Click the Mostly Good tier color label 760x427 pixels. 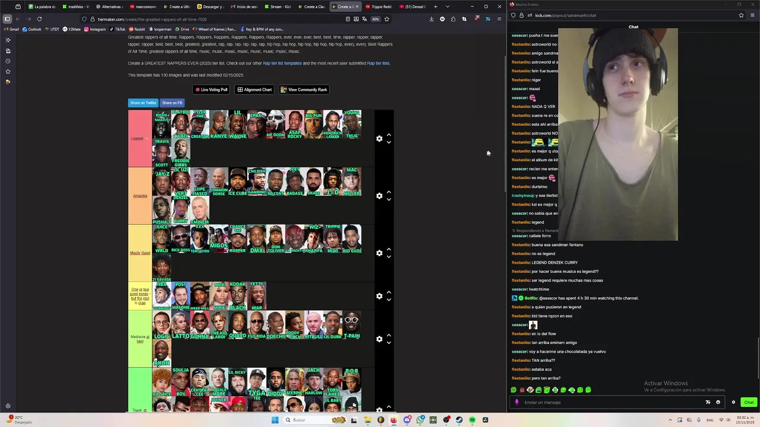[140, 253]
